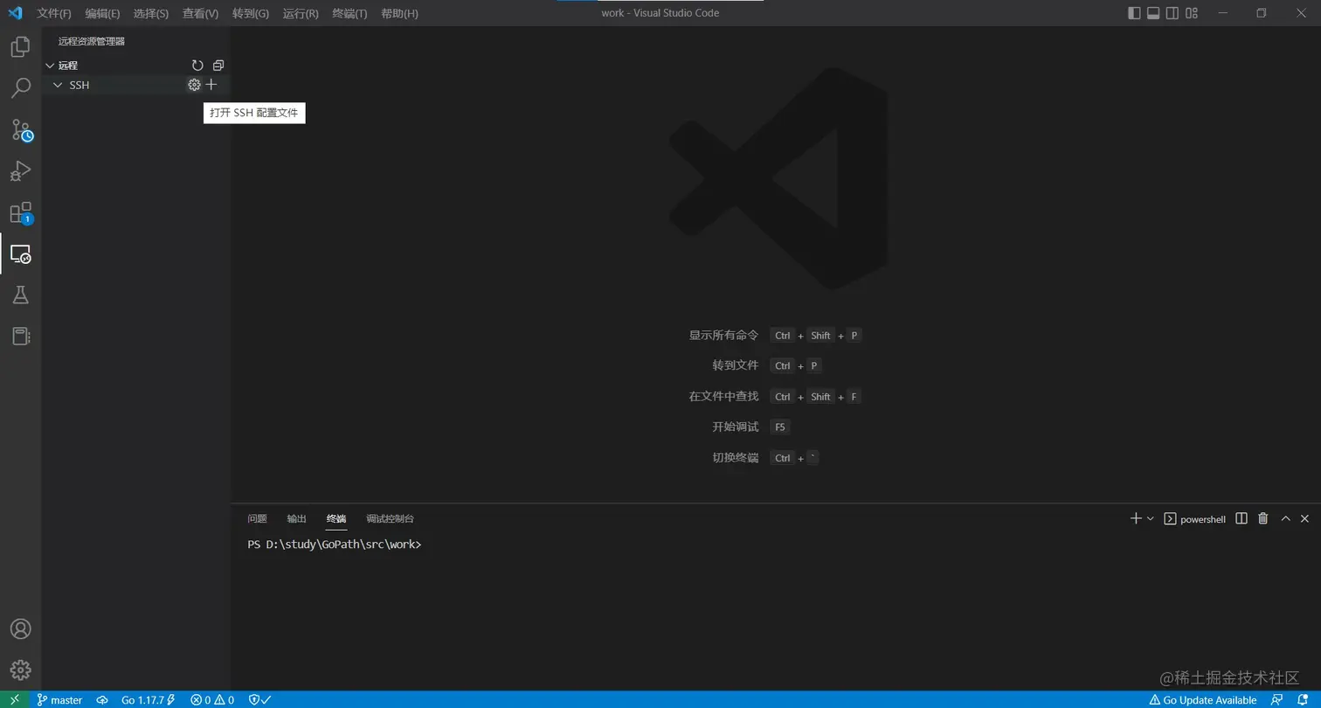
Task: Restore down the VS Code window
Action: tap(1261, 13)
